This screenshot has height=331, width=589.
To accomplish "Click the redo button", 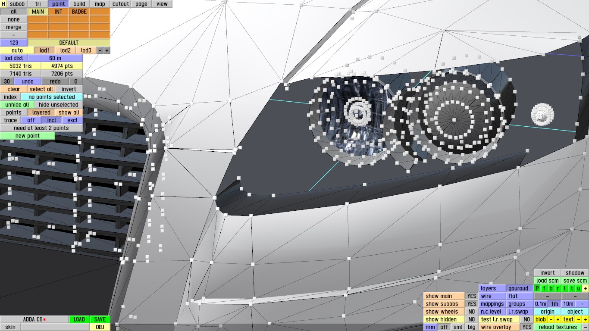I will (x=55, y=81).
